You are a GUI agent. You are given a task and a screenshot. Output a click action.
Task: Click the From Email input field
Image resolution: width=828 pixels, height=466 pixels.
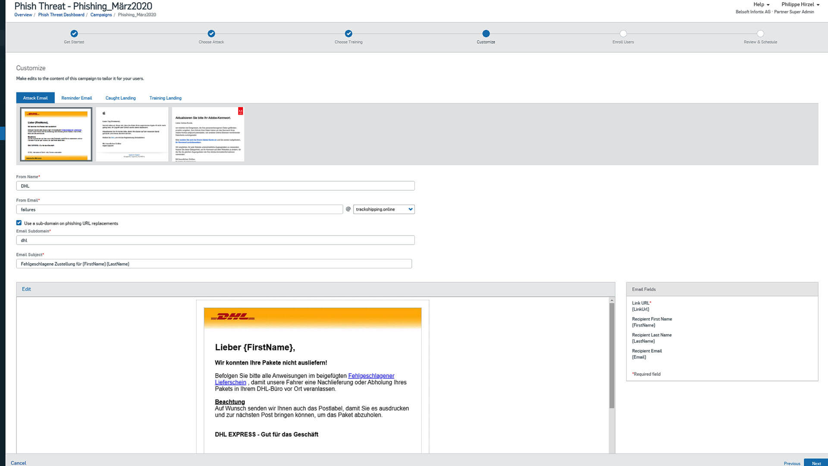pyautogui.click(x=179, y=209)
